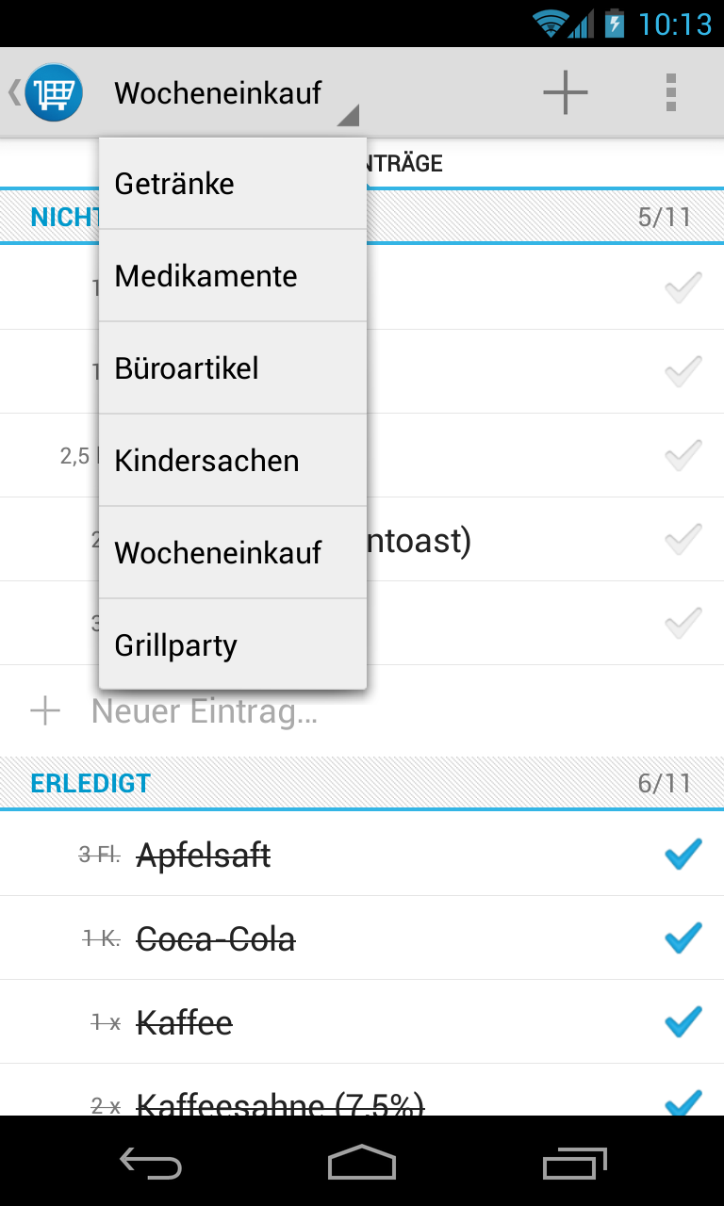Image resolution: width=724 pixels, height=1206 pixels.
Task: Choose Grillparty from the dropdown list
Action: coord(233,645)
